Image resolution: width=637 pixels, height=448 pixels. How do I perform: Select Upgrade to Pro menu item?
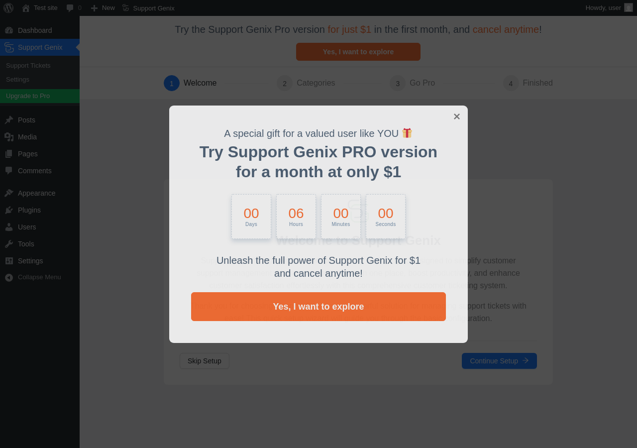click(x=28, y=96)
